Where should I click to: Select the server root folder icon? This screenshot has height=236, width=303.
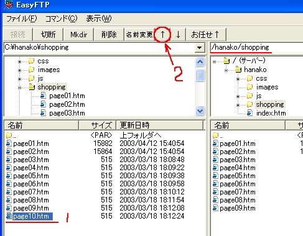click(x=226, y=61)
